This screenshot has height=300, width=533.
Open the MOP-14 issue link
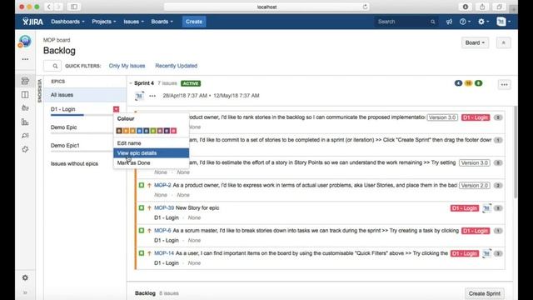click(164, 253)
